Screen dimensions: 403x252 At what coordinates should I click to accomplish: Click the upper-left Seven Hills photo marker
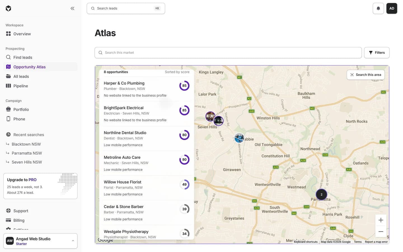pos(210,116)
